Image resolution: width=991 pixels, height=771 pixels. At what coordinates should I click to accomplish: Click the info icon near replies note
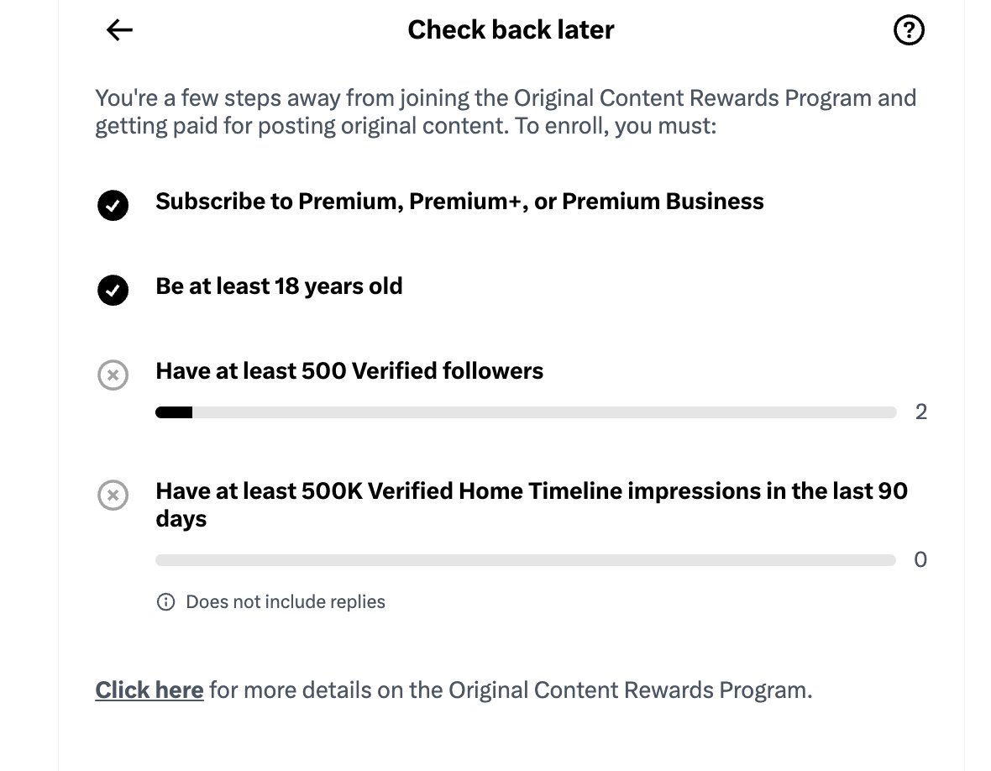165,601
